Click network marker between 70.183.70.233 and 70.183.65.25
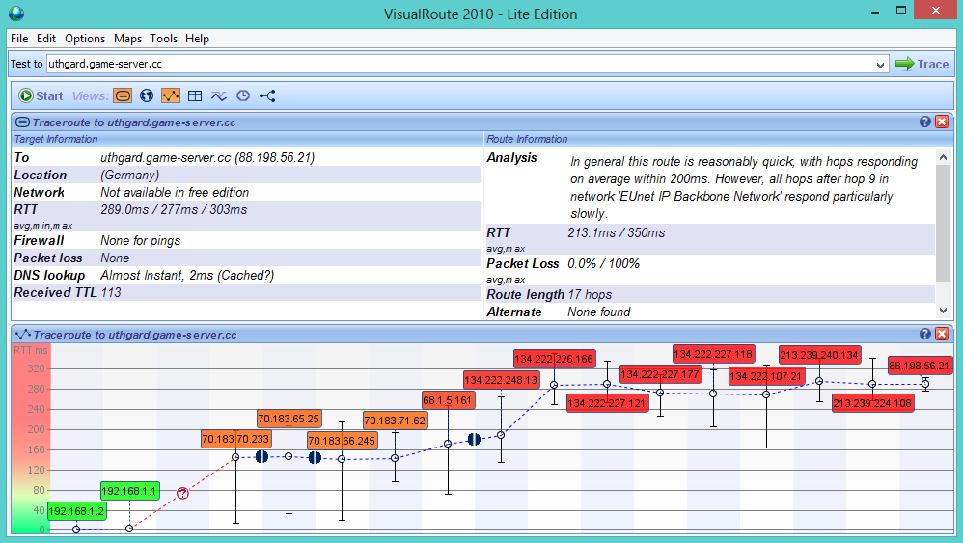 [x=261, y=456]
